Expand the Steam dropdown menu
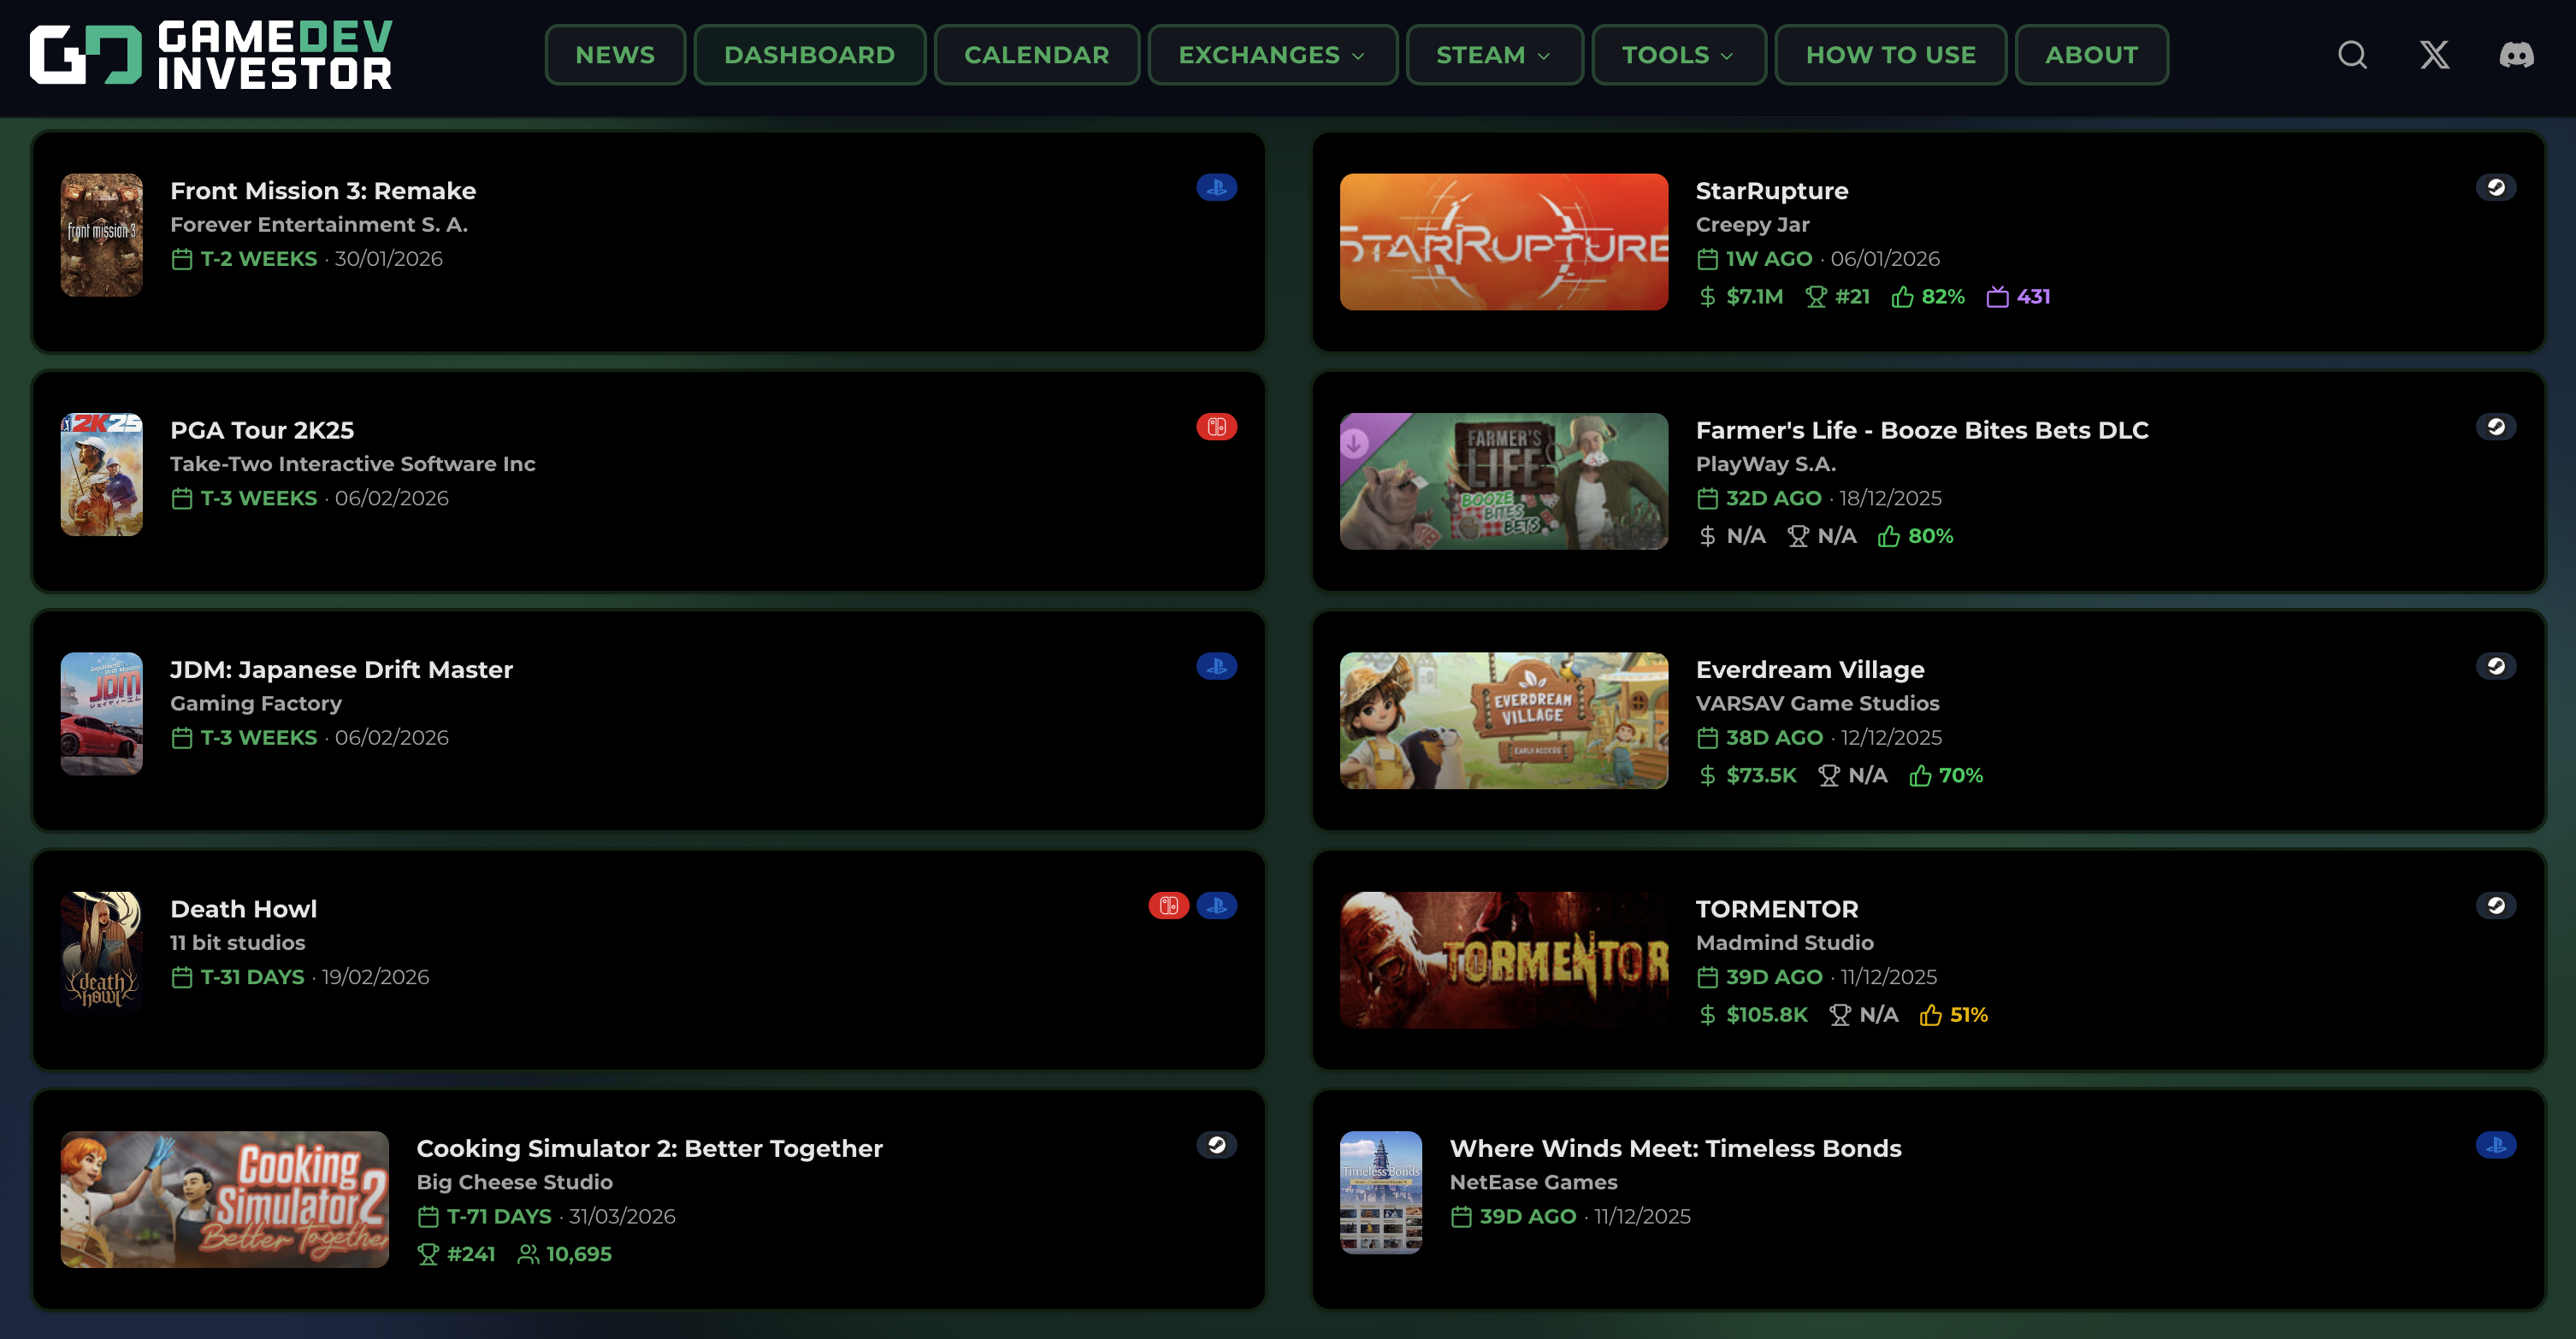The height and width of the screenshot is (1339, 2576). [1493, 55]
